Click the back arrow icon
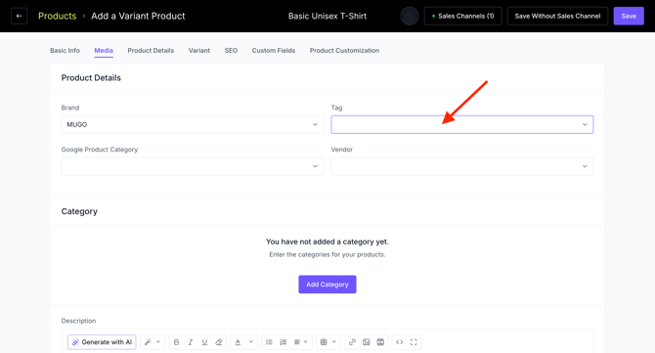The width and height of the screenshot is (655, 353). pos(19,16)
